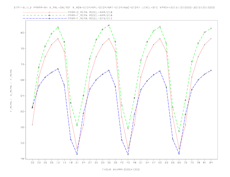Click x-axis forecast hour label 06

pyautogui.click(x=45, y=163)
